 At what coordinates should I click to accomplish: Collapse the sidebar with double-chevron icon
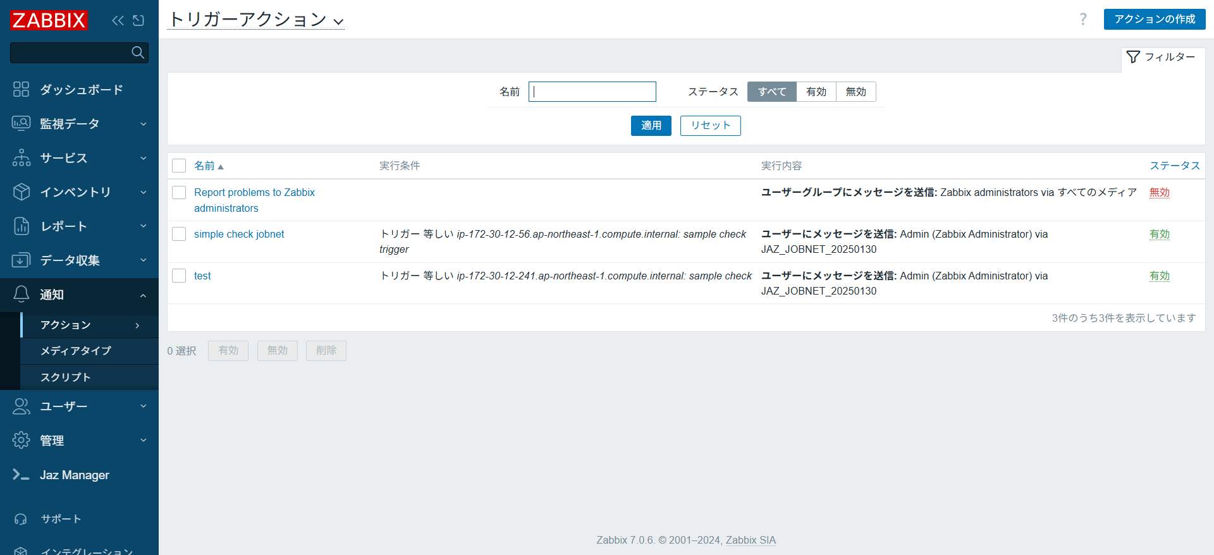pos(118,20)
